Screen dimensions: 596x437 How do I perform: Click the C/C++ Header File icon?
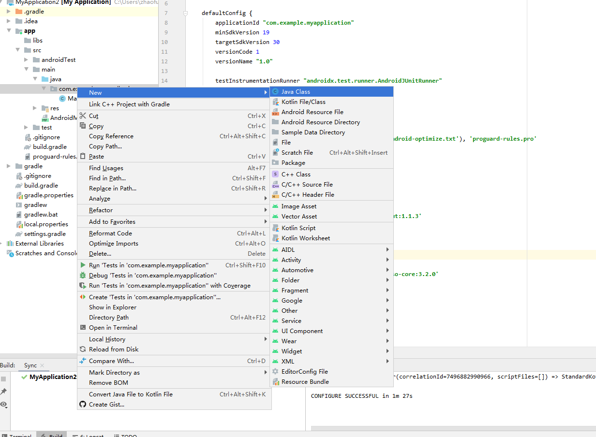pyautogui.click(x=275, y=194)
